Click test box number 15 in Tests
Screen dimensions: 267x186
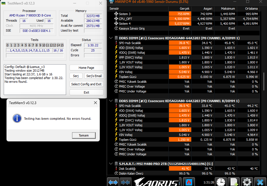point(62,45)
